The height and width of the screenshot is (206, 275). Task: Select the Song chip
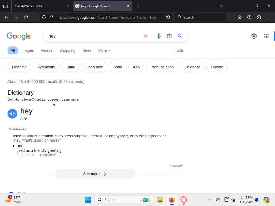[118, 67]
